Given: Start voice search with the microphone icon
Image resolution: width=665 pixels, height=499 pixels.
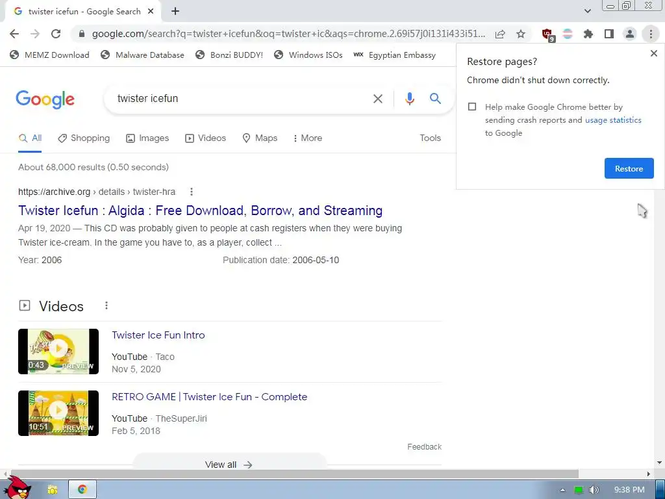Looking at the screenshot, I should pos(409,99).
